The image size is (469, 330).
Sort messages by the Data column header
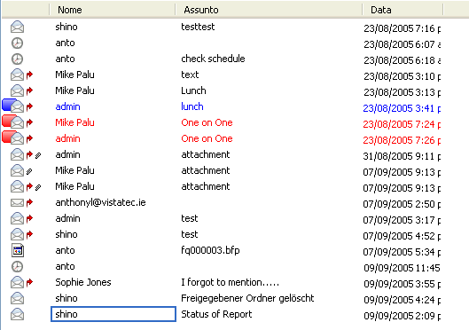coord(403,10)
